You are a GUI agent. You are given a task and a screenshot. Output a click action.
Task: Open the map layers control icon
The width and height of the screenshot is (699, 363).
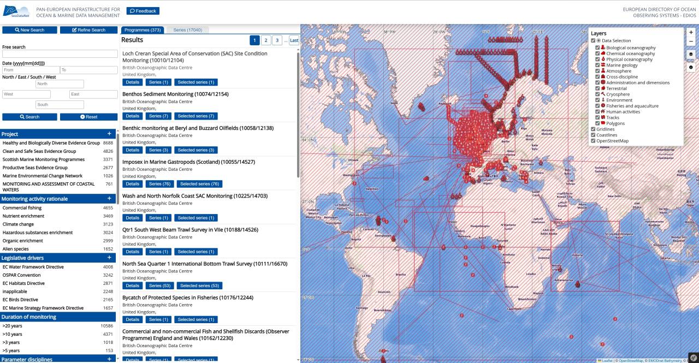(x=691, y=54)
